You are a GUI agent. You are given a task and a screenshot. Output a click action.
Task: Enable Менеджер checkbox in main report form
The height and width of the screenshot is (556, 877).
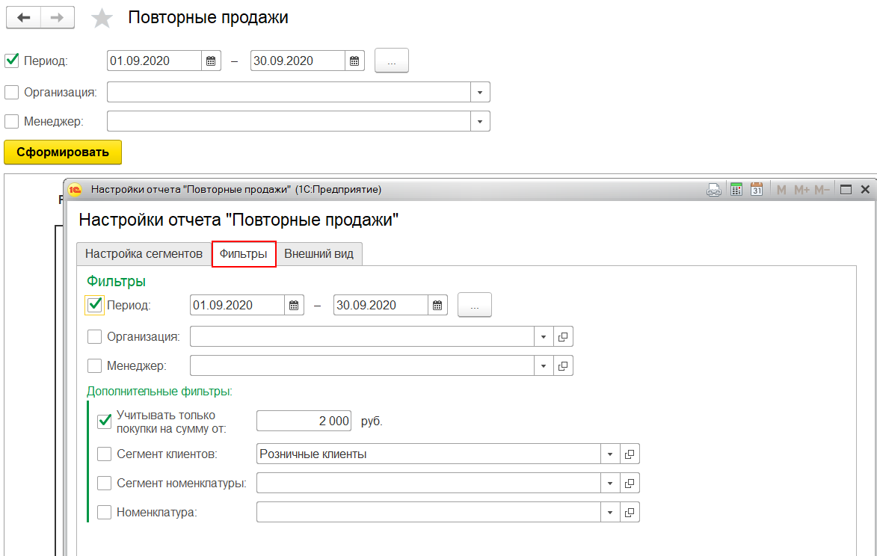[12, 121]
